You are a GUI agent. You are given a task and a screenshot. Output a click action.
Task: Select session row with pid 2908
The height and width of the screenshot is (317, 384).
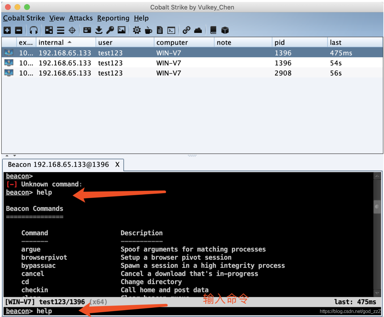coord(192,73)
